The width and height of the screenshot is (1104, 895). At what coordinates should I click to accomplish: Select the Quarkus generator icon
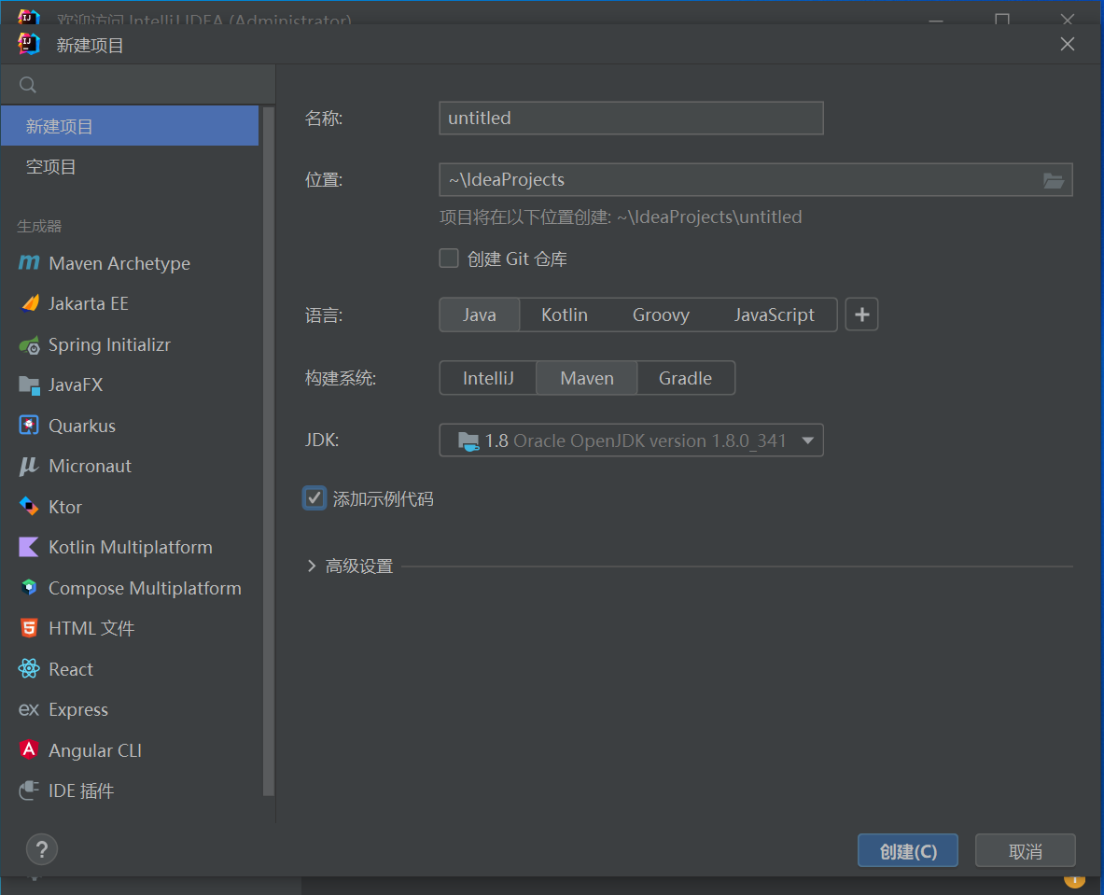tap(29, 426)
